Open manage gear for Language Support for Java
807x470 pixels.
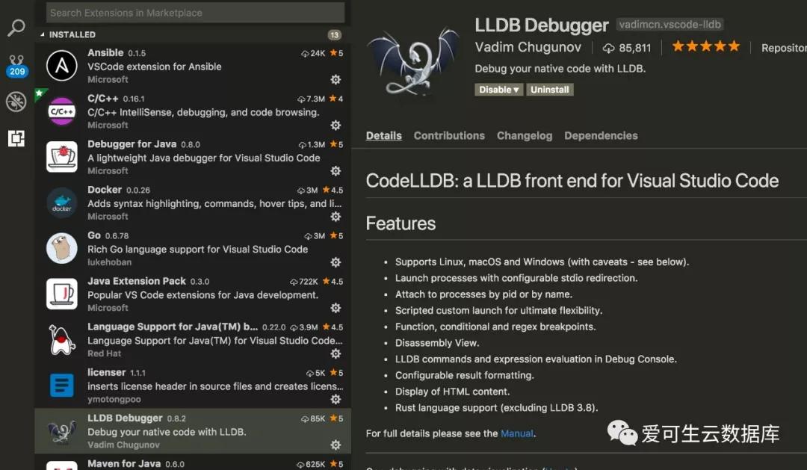coord(336,353)
